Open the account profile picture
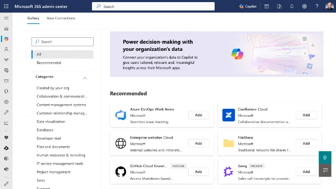This screenshot has width=336, height=189. (x=328, y=6)
